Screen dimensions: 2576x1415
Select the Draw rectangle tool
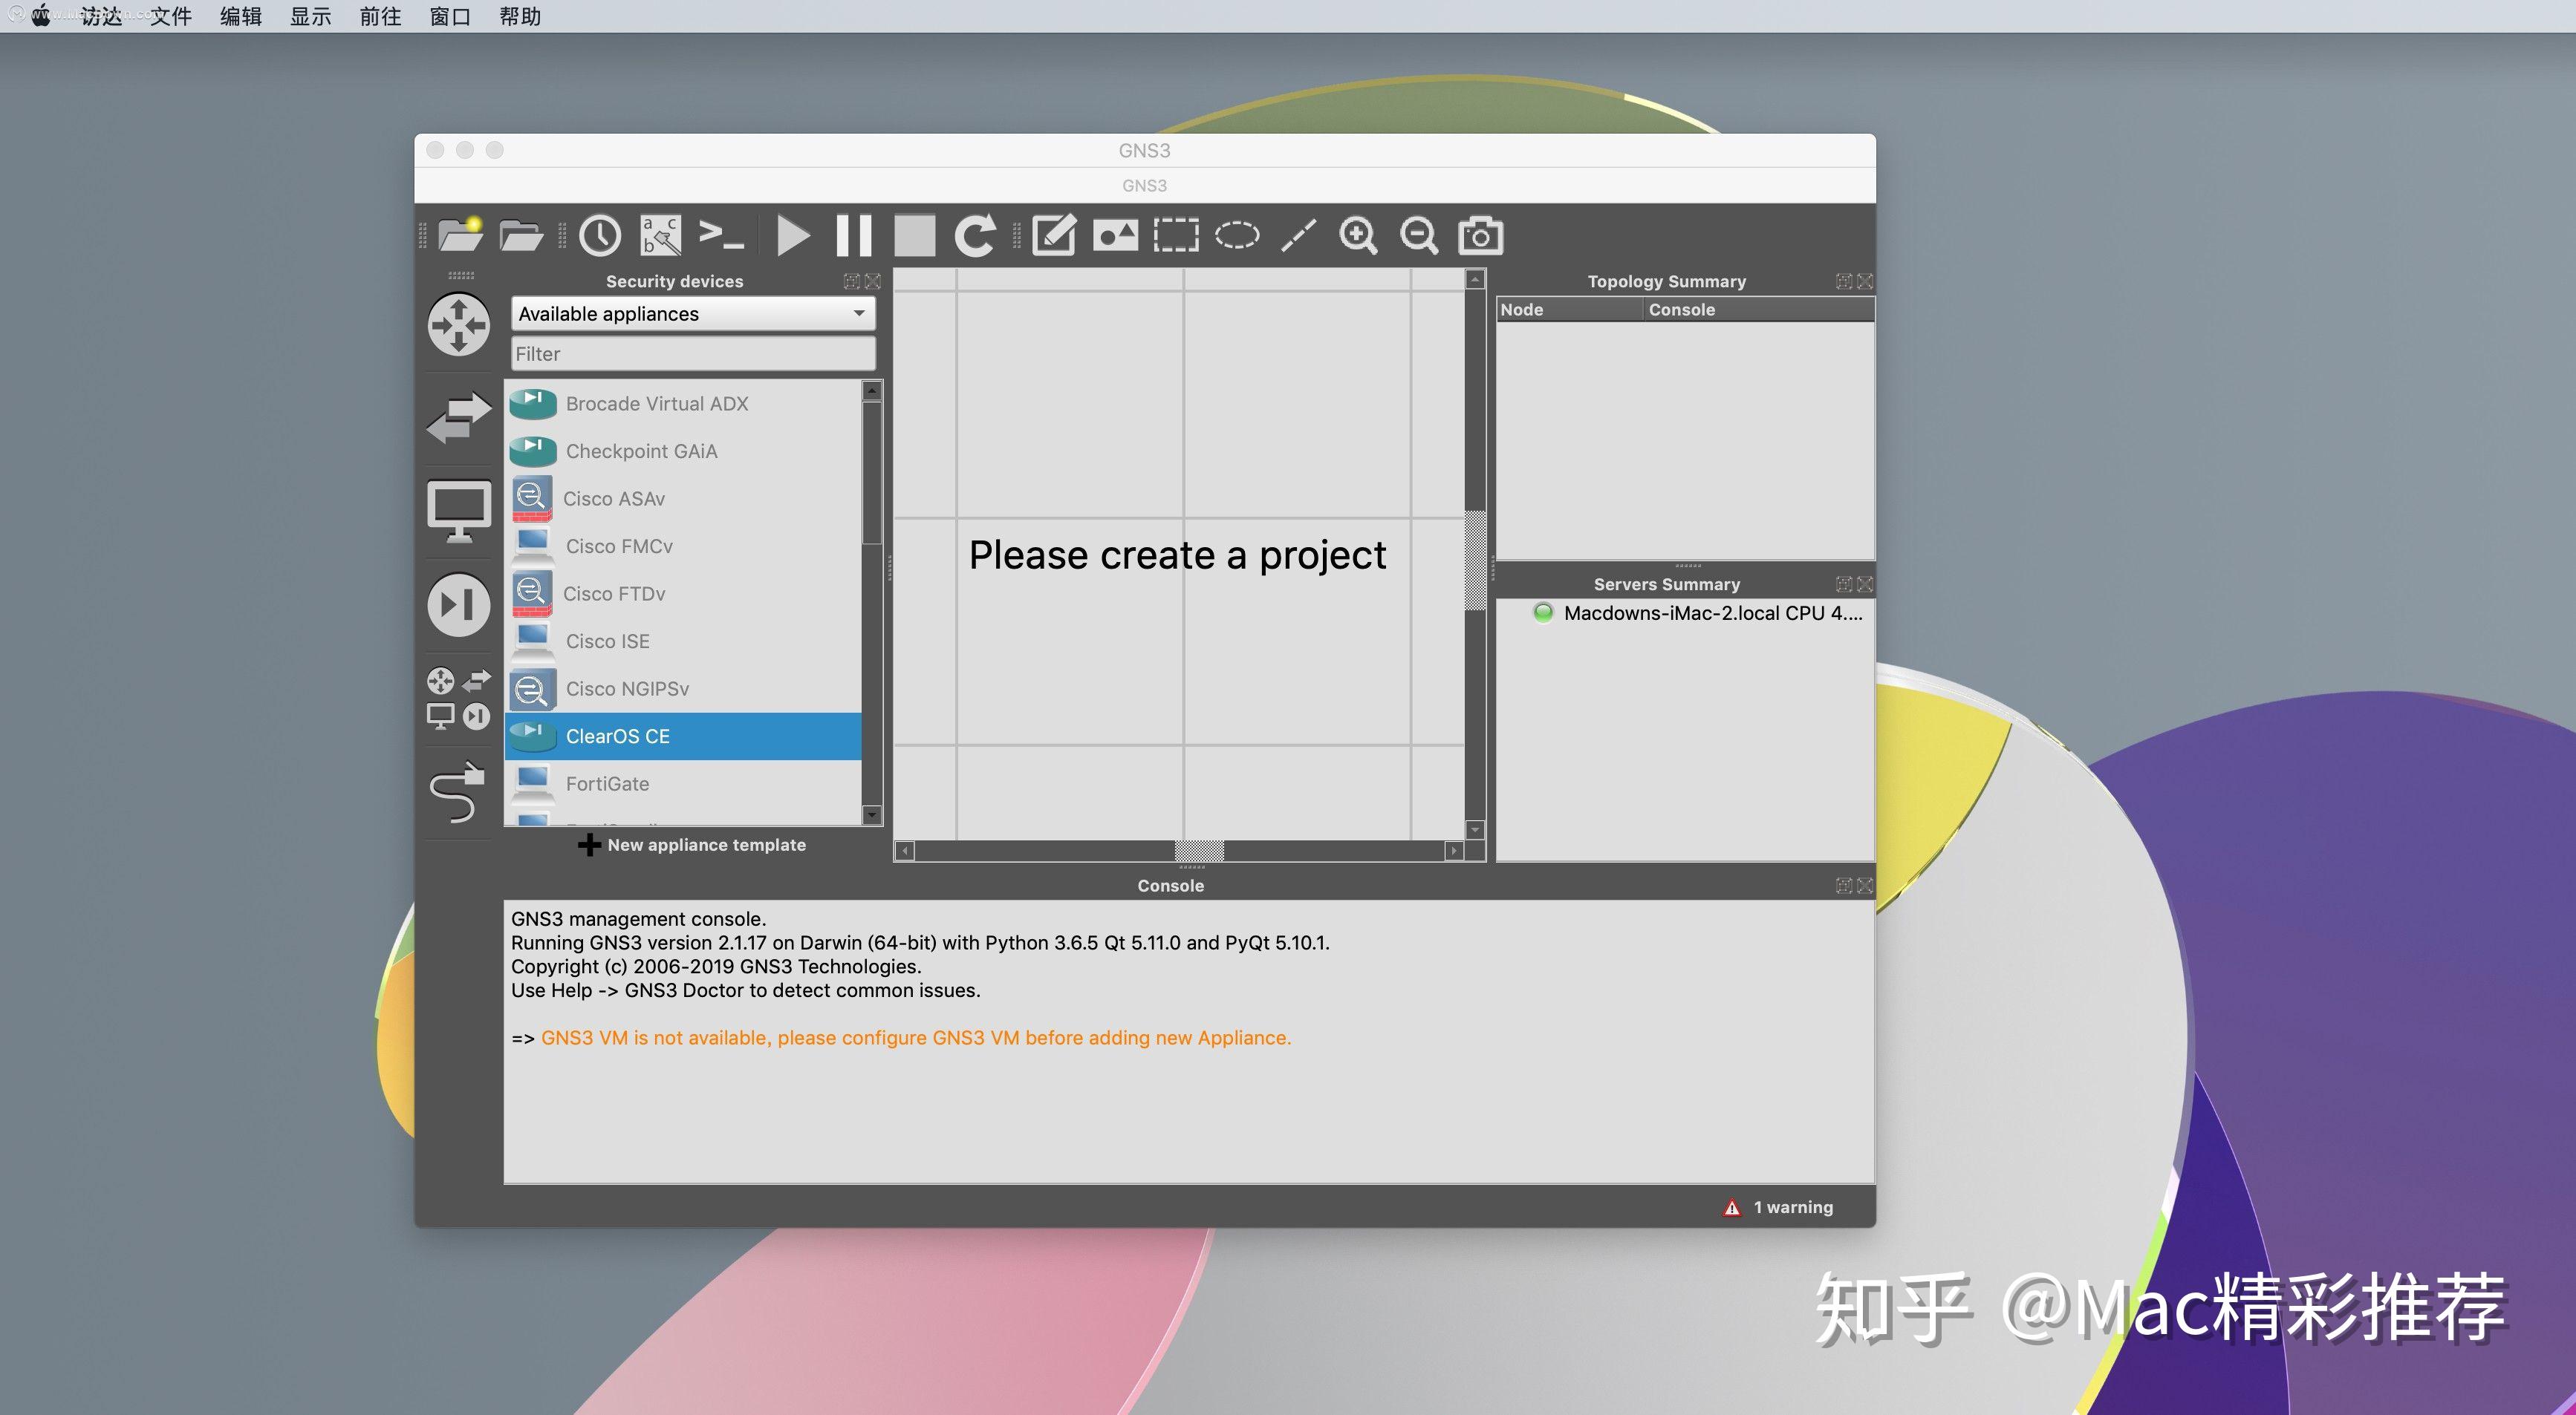(x=1176, y=236)
